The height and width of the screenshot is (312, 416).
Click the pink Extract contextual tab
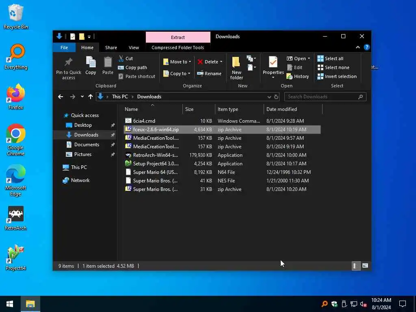(x=178, y=37)
